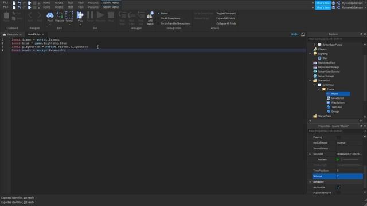Click the Resume arrow icon
Image resolution: width=367 pixels, height=206 pixels.
click(100, 15)
